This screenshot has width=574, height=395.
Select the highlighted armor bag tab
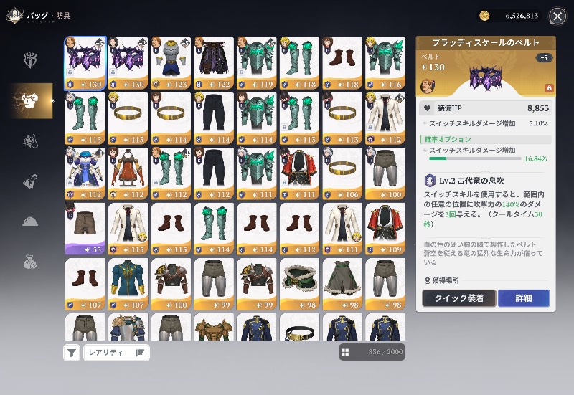(x=32, y=100)
